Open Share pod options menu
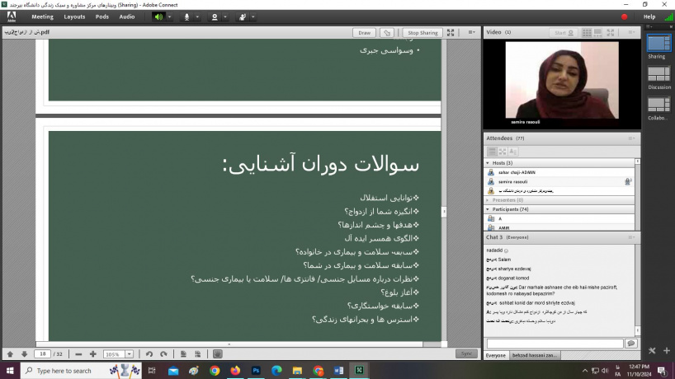675x379 pixels. pyautogui.click(x=471, y=32)
